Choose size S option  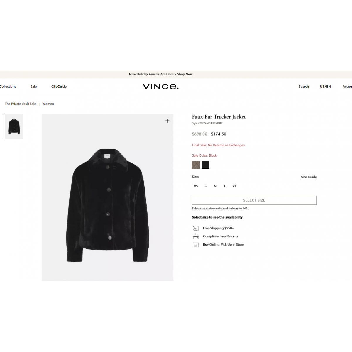point(206,186)
